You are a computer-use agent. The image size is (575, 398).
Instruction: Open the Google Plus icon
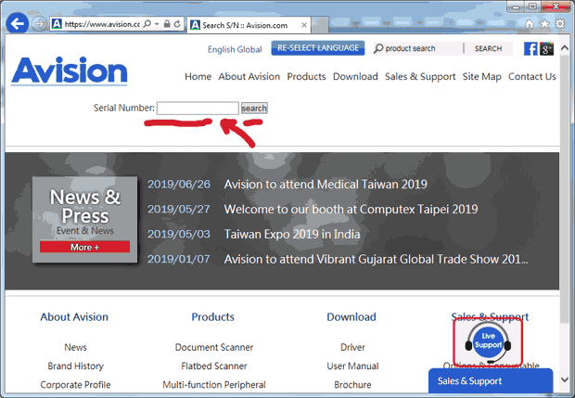tap(546, 49)
